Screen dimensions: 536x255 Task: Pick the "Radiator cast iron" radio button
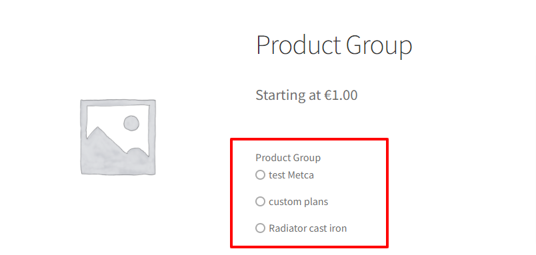pos(260,228)
